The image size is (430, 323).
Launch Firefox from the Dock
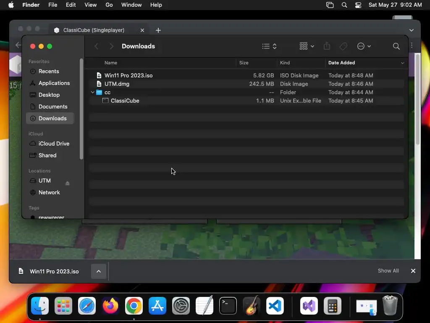[x=110, y=306]
